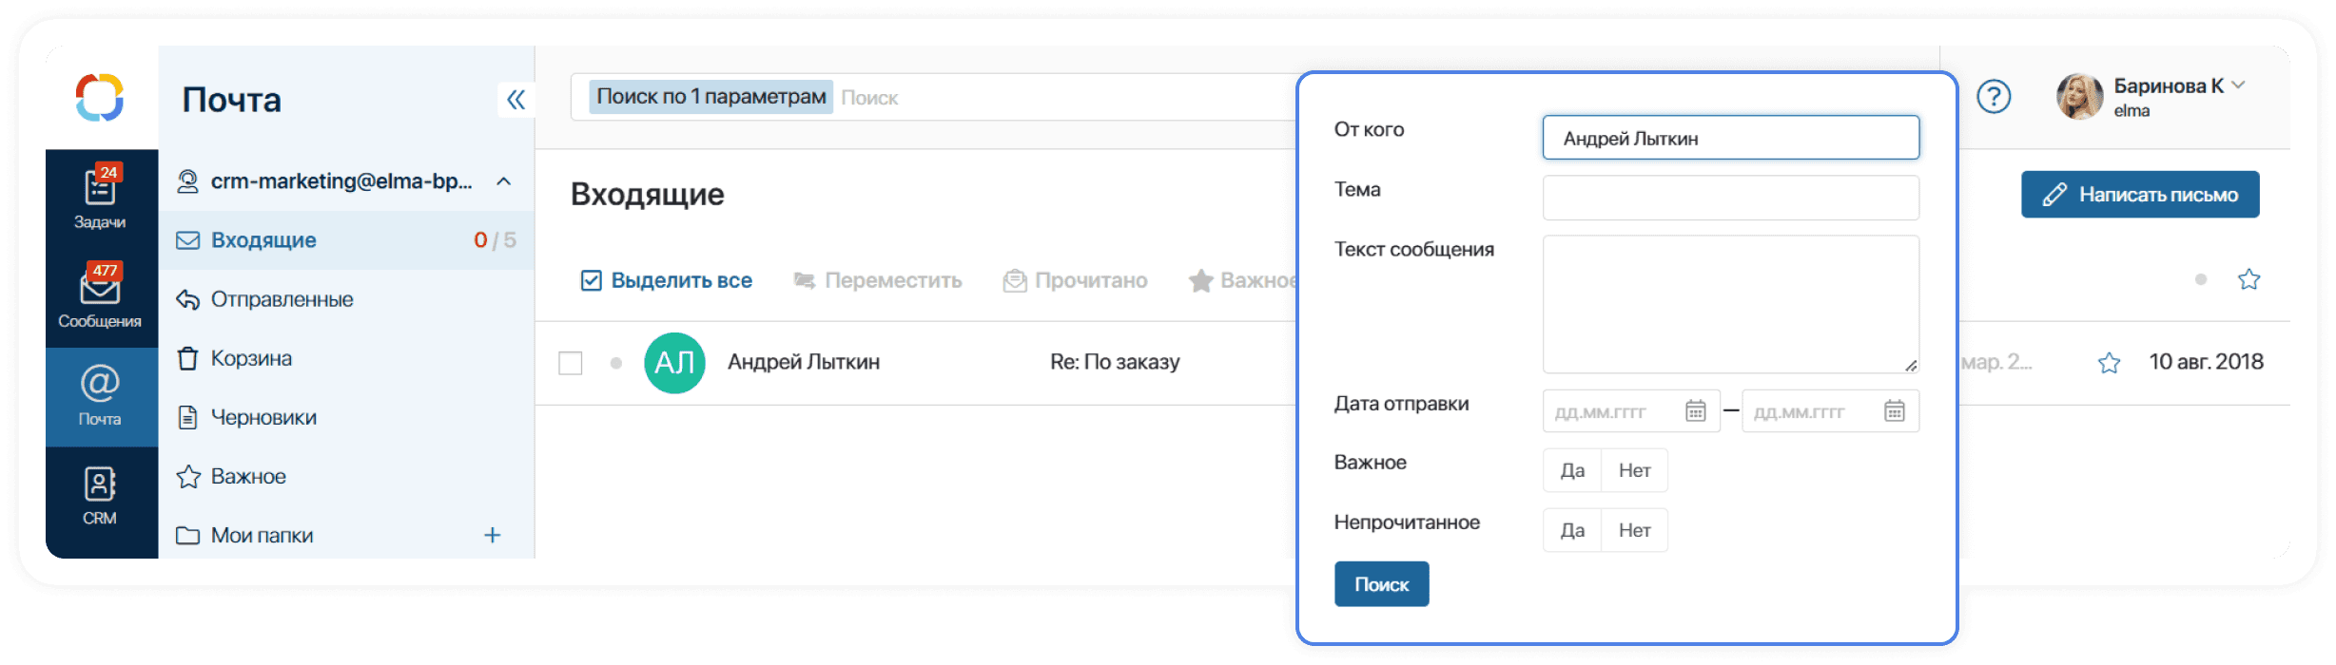
Task: Set Важное filter to Да
Action: [x=1572, y=471]
